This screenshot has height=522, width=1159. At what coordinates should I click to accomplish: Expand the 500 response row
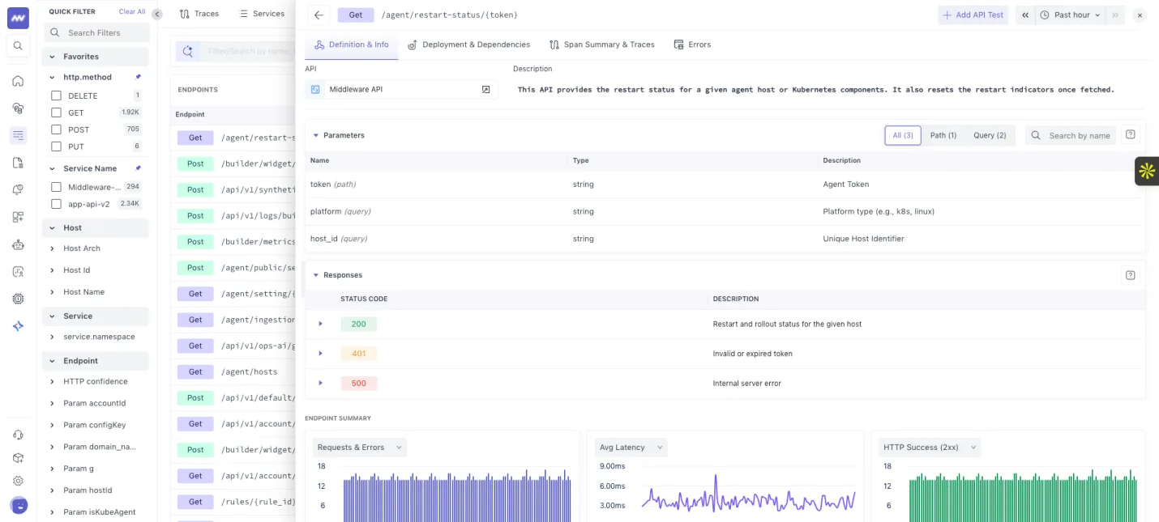click(x=321, y=383)
